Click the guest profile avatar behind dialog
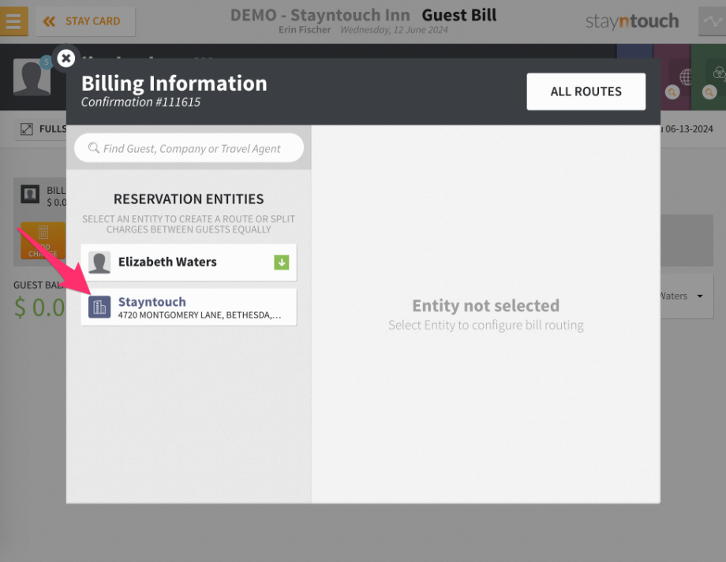Image resolution: width=726 pixels, height=562 pixels. 32,77
